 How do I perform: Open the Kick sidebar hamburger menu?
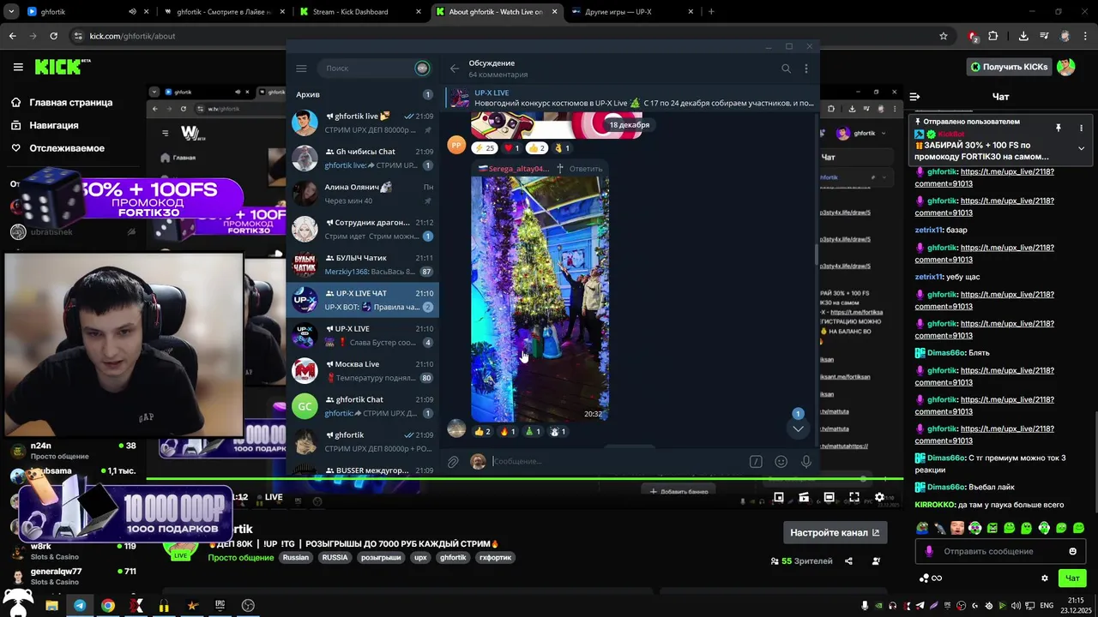[x=18, y=67]
